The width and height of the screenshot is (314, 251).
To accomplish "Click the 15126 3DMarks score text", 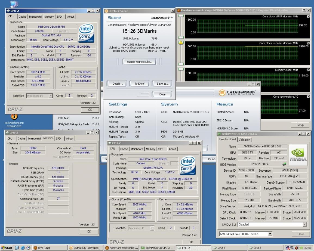I will [139, 31].
